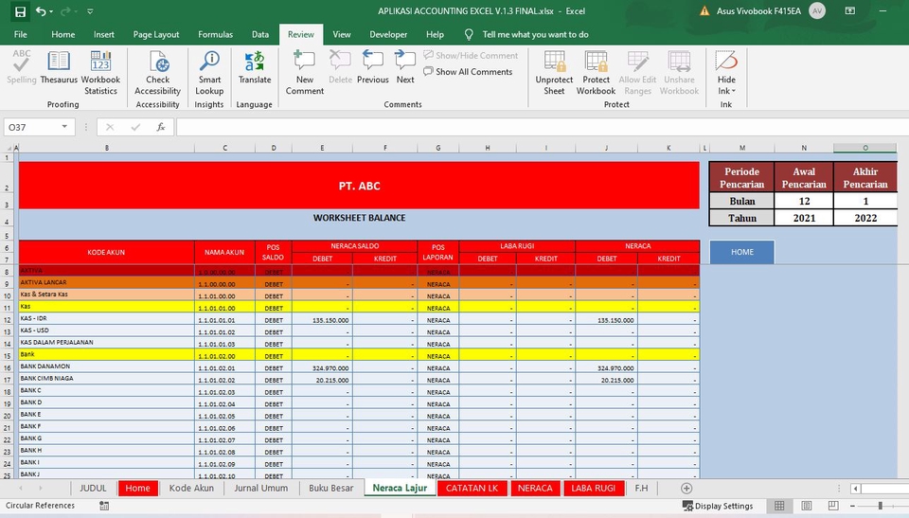Image resolution: width=909 pixels, height=518 pixels.
Task: Switch to CATATAN LK sheet
Action: click(472, 488)
